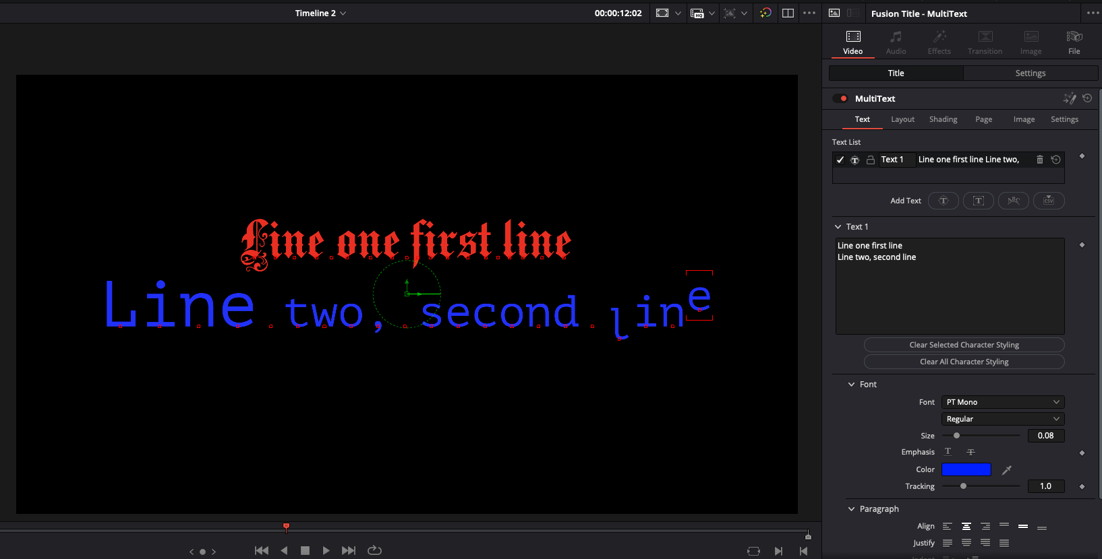Screen dimensions: 1102x559
Task: Open the Regular font style dropdown
Action: tap(1003, 419)
